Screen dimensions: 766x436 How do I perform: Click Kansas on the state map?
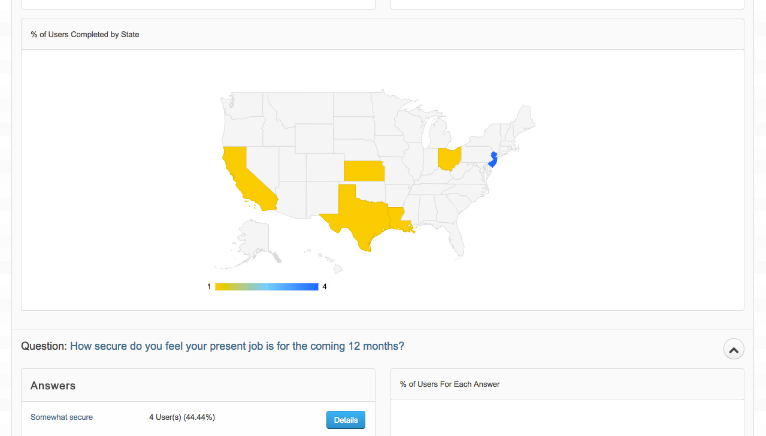coord(364,171)
